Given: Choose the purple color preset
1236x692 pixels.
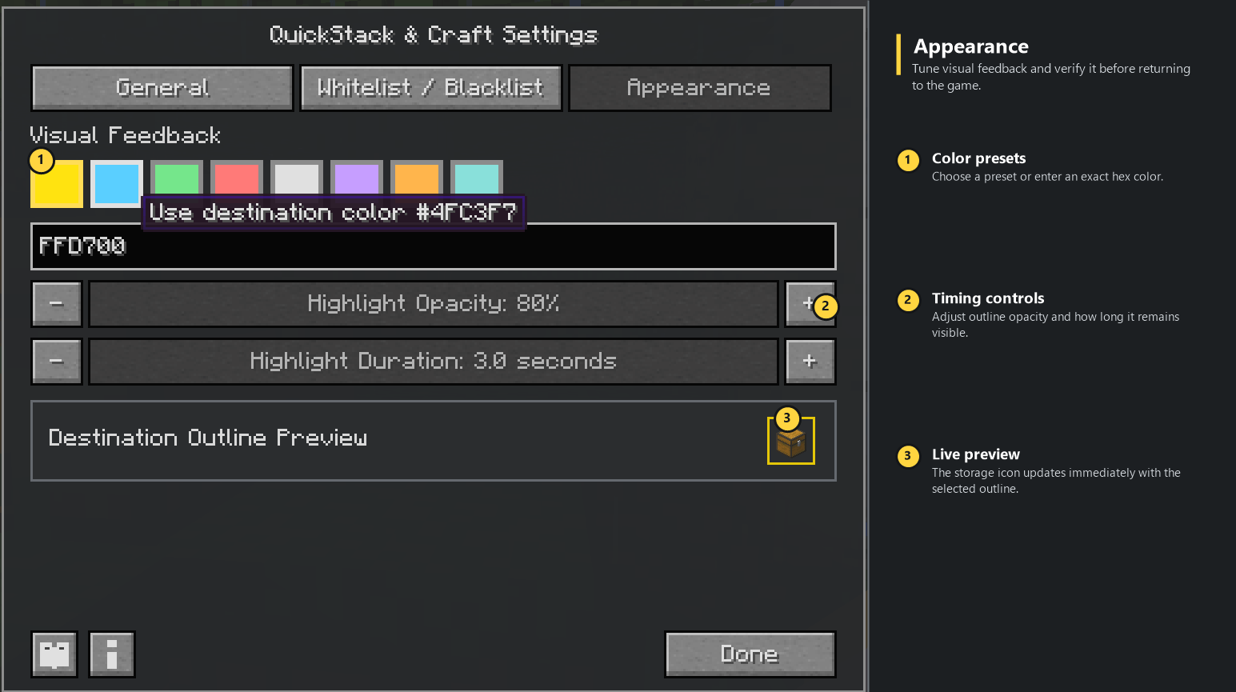Looking at the screenshot, I should click(357, 178).
